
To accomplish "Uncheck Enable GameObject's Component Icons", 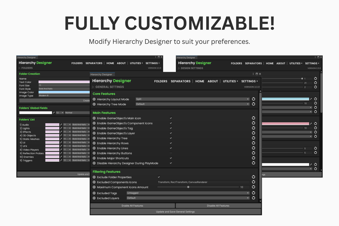I will 171,123.
